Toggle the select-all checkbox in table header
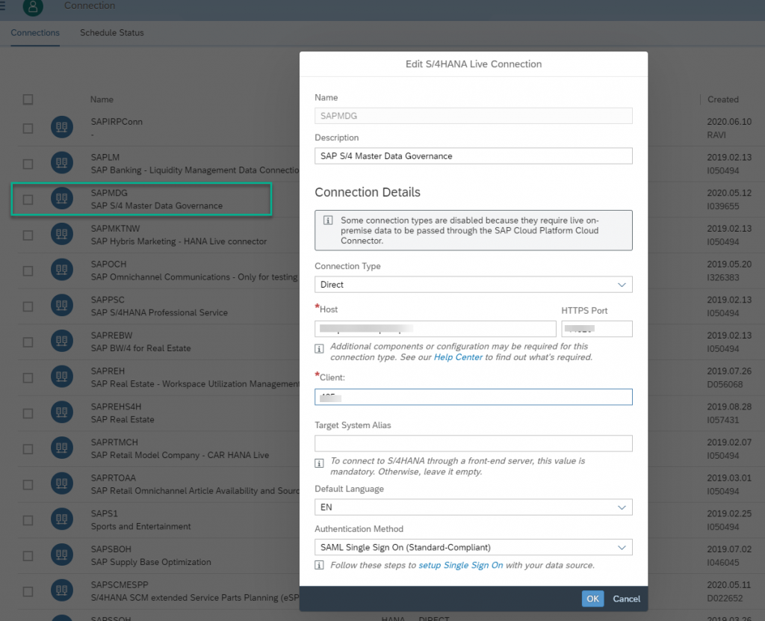765x621 pixels. 28,99
